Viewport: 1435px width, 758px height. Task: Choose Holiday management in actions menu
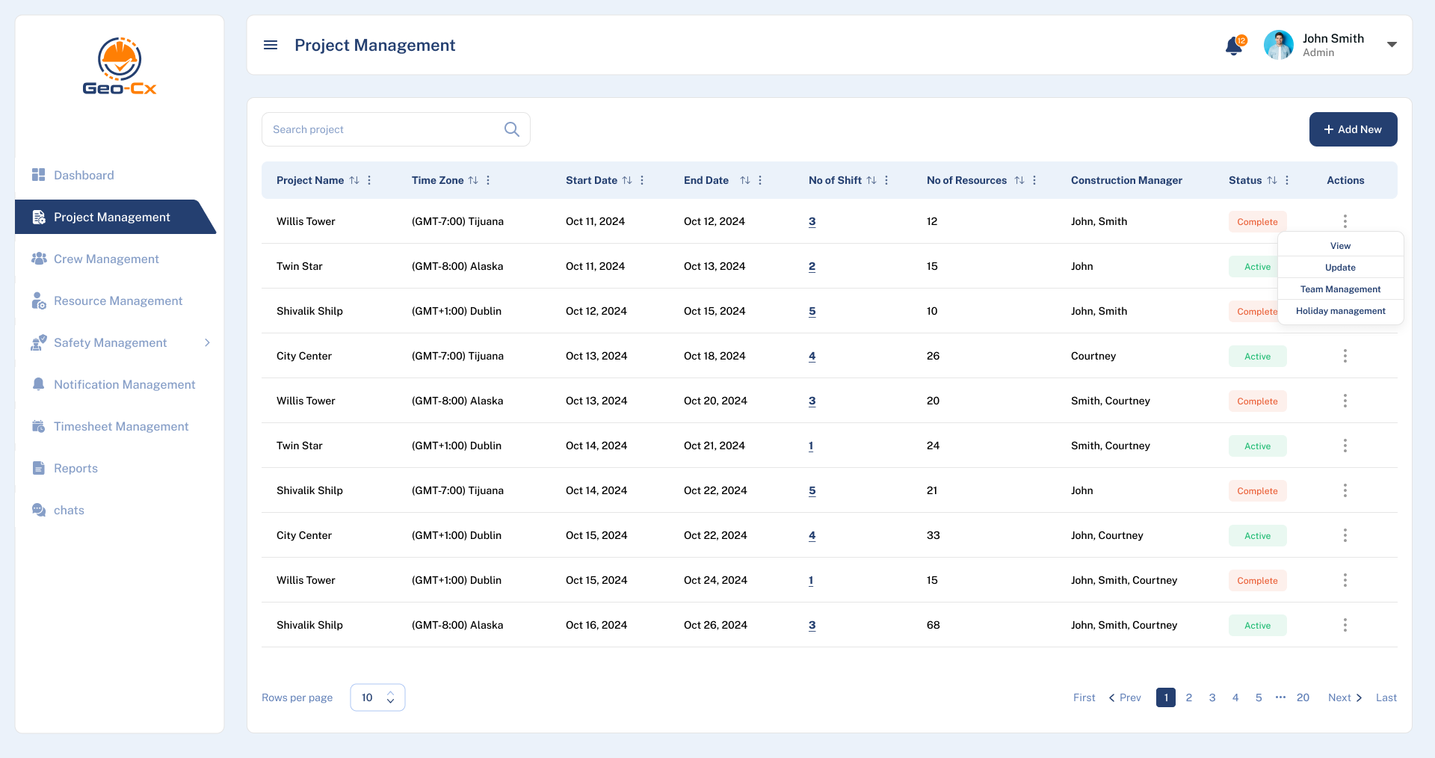1340,311
